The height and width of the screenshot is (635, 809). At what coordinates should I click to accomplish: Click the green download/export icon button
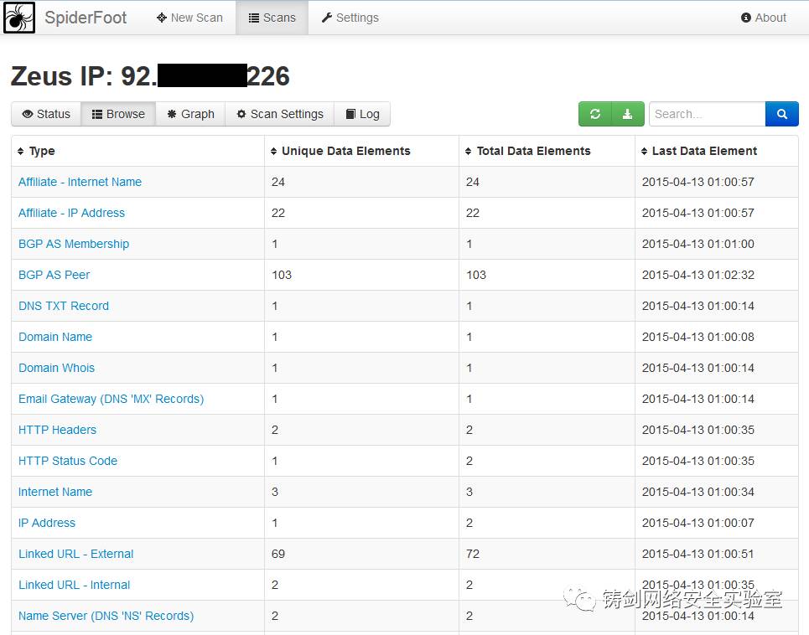click(x=627, y=114)
